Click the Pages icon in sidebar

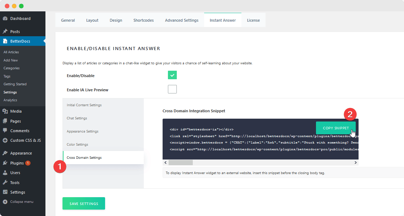click(x=5, y=121)
